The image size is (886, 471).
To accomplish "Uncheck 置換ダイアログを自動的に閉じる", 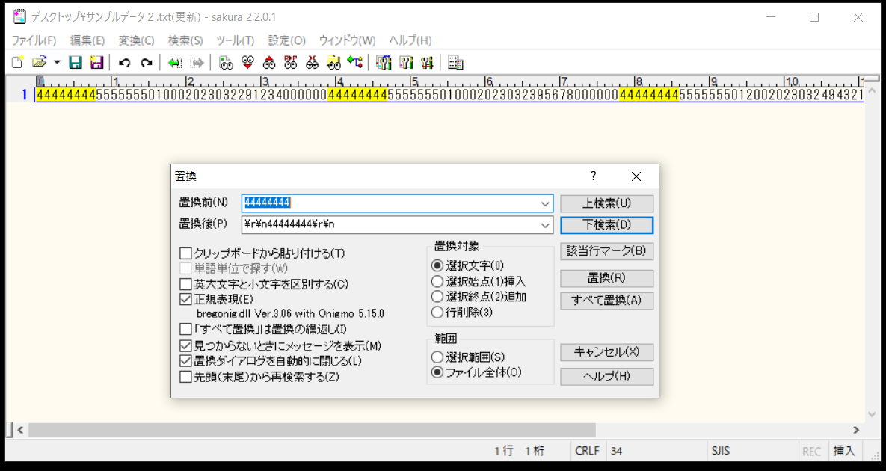I will click(x=185, y=360).
